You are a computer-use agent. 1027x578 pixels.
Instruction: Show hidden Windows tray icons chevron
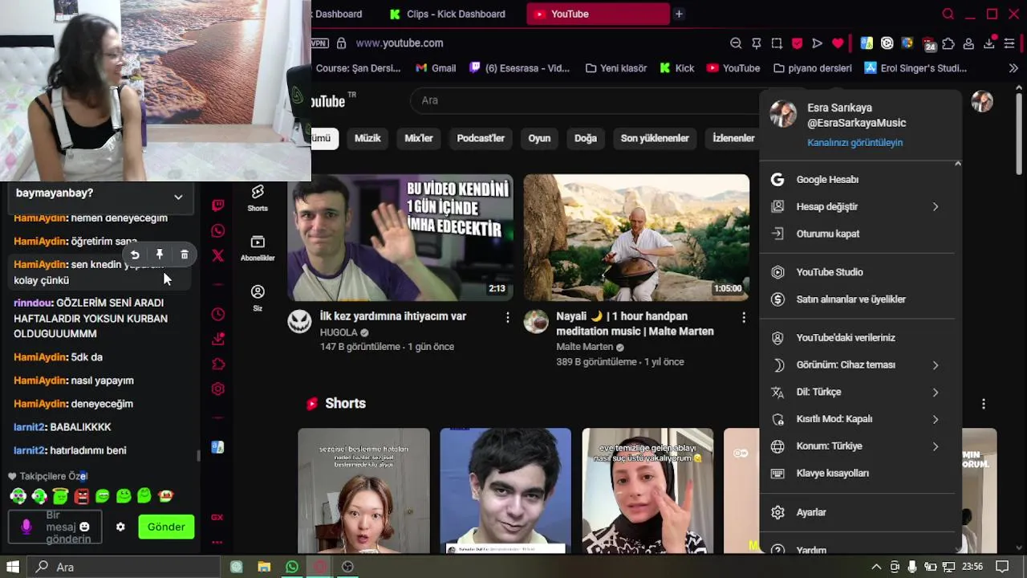(x=876, y=567)
